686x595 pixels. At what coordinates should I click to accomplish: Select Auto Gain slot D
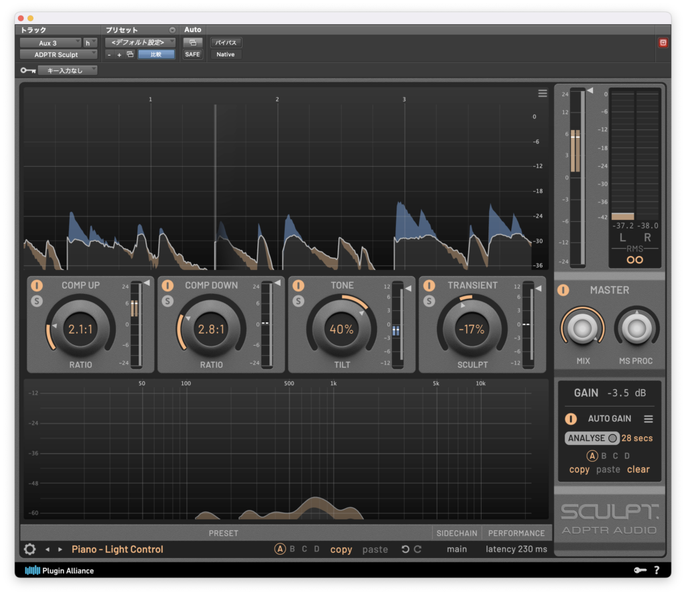pyautogui.click(x=627, y=456)
